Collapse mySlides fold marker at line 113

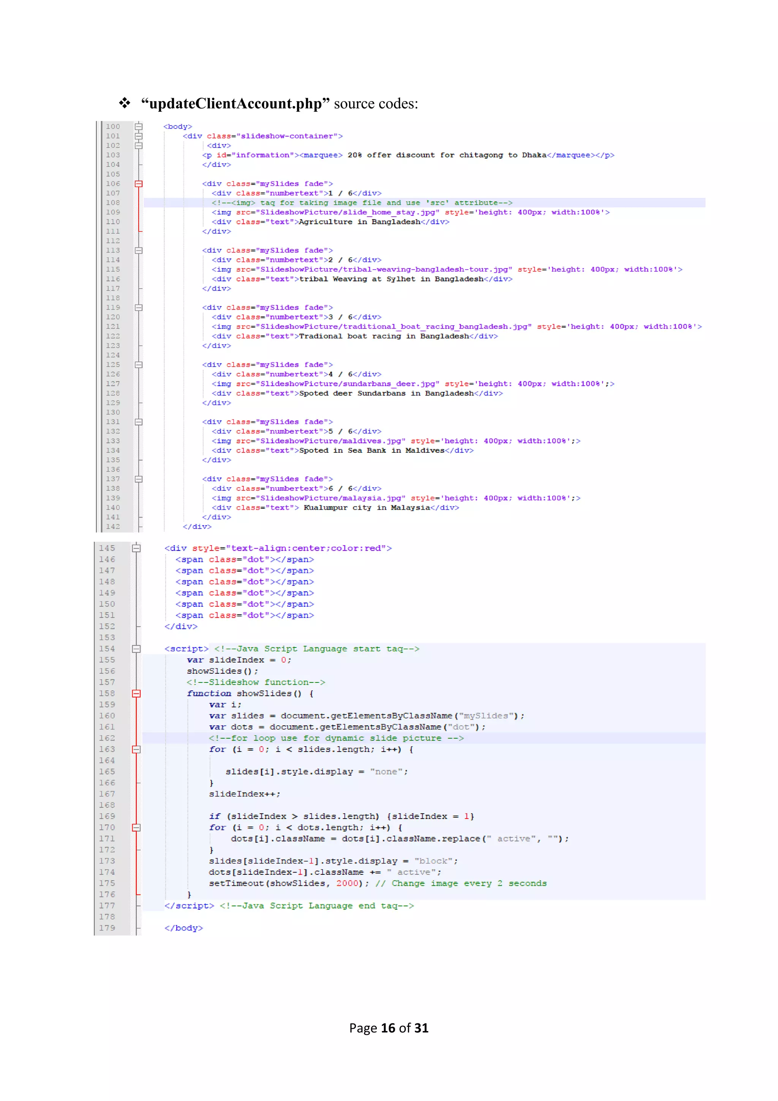coord(138,250)
